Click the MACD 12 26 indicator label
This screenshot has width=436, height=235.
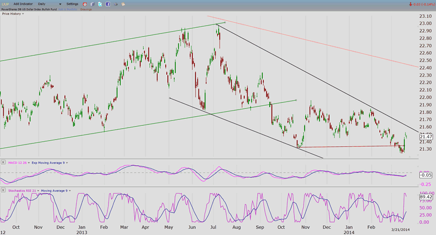click(16, 162)
